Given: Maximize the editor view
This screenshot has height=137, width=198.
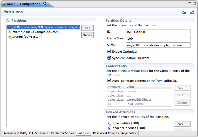Looking at the screenshot, I should 194,3.
